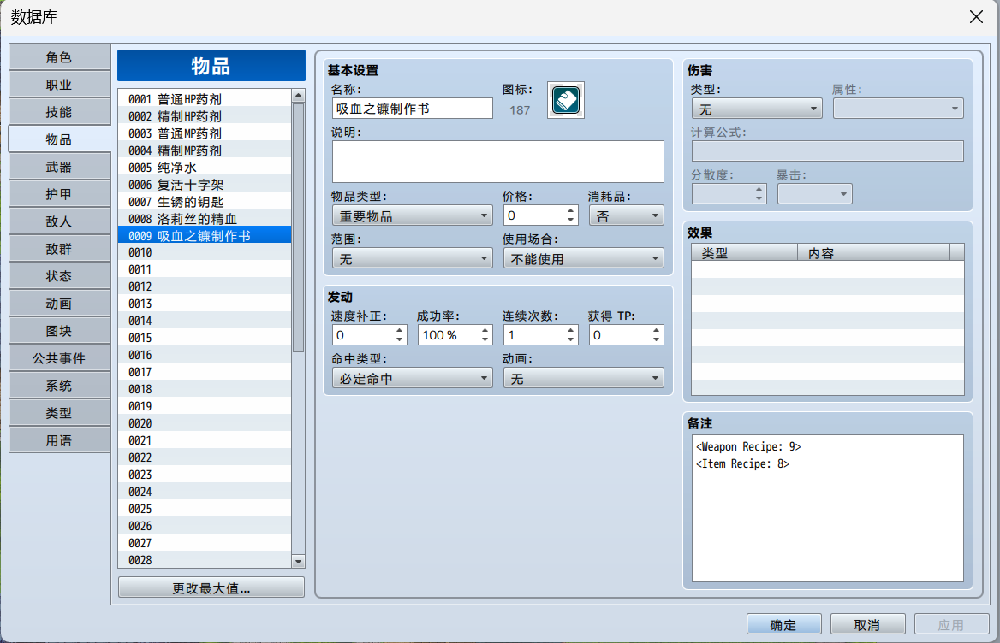Click the item list scrollbar thumb

[x=298, y=227]
